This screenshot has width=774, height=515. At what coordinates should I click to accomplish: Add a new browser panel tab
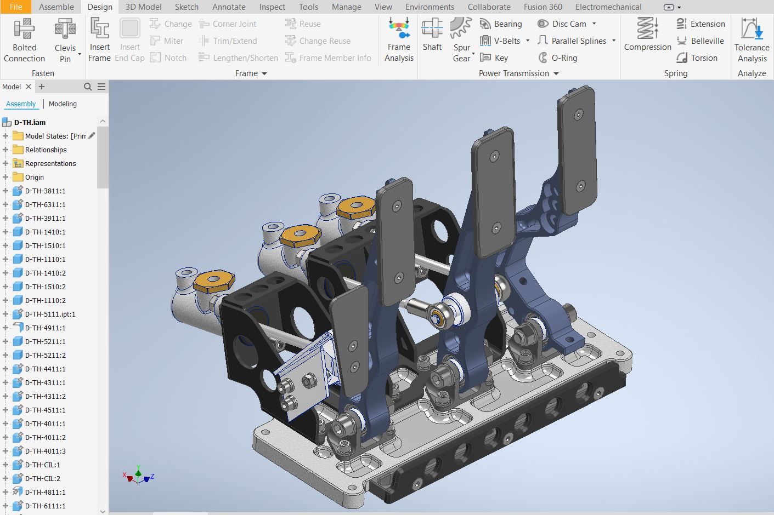click(42, 87)
